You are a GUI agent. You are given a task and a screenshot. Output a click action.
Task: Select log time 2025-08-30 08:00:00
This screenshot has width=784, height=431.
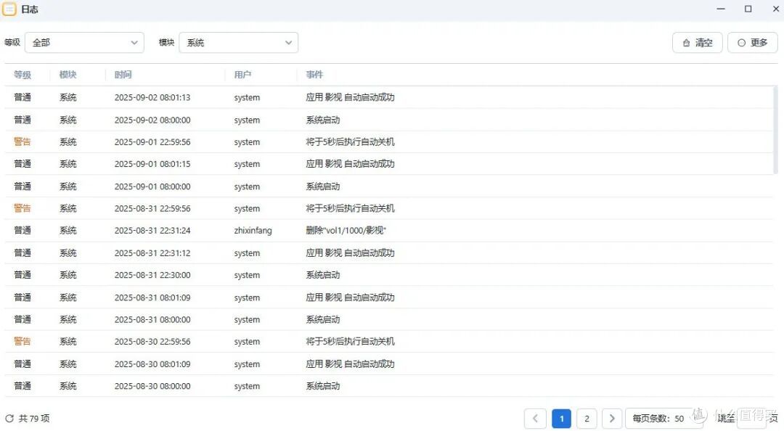[x=152, y=386]
